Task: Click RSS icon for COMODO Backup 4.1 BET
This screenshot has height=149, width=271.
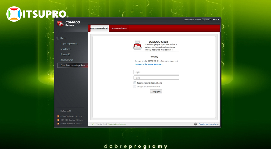Action: point(59,124)
